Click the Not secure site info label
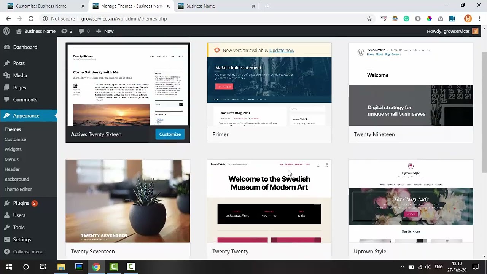 coord(59,19)
